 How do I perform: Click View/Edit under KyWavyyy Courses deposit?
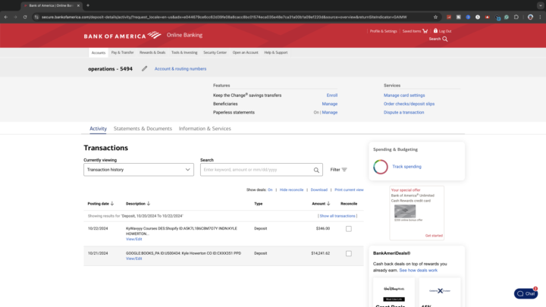(133, 239)
